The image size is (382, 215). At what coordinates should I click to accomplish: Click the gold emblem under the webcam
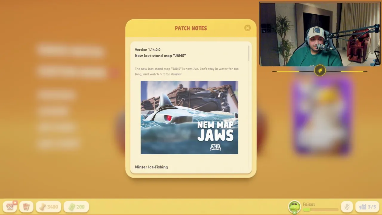click(x=320, y=71)
